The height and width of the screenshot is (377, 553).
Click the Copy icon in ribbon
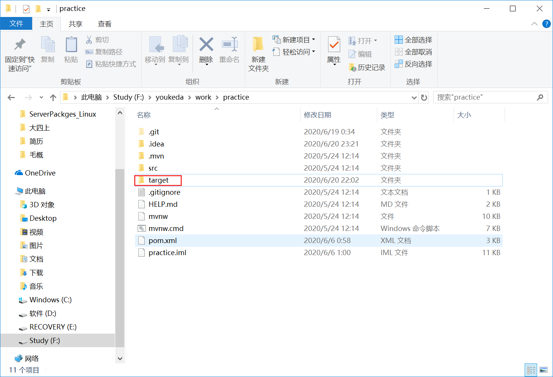pos(48,45)
